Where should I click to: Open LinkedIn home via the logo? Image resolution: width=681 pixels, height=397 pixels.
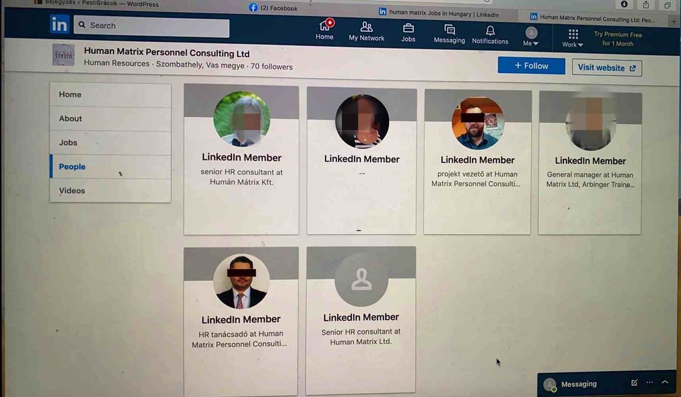pos(59,24)
